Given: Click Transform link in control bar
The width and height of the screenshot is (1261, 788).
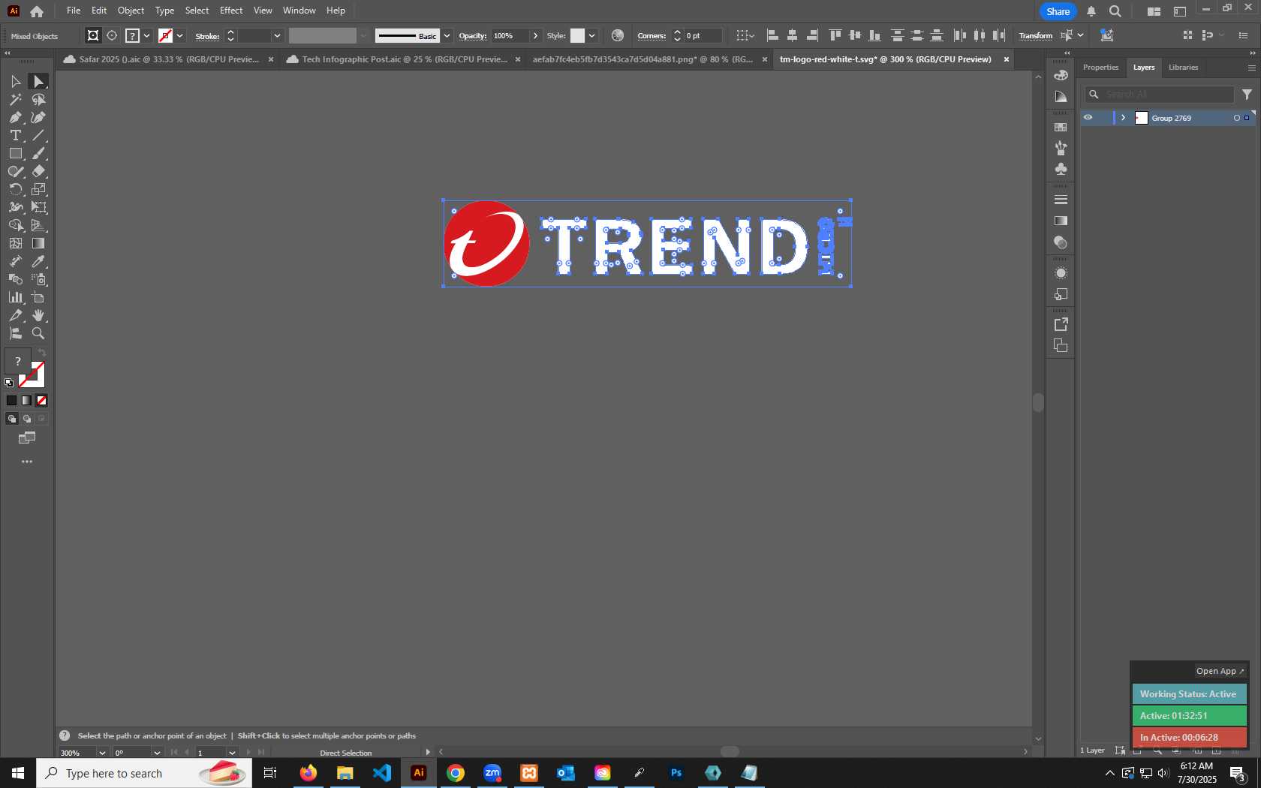Looking at the screenshot, I should (x=1035, y=35).
